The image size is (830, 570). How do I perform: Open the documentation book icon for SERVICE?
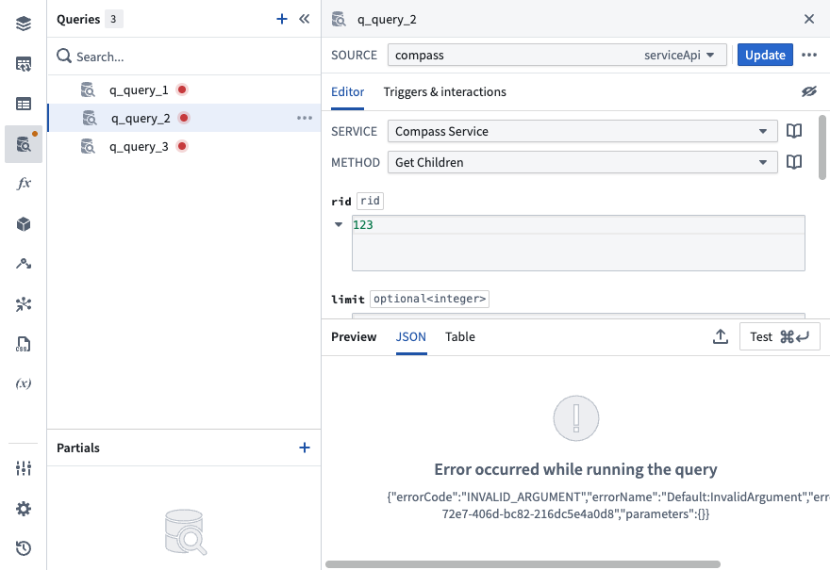(794, 131)
